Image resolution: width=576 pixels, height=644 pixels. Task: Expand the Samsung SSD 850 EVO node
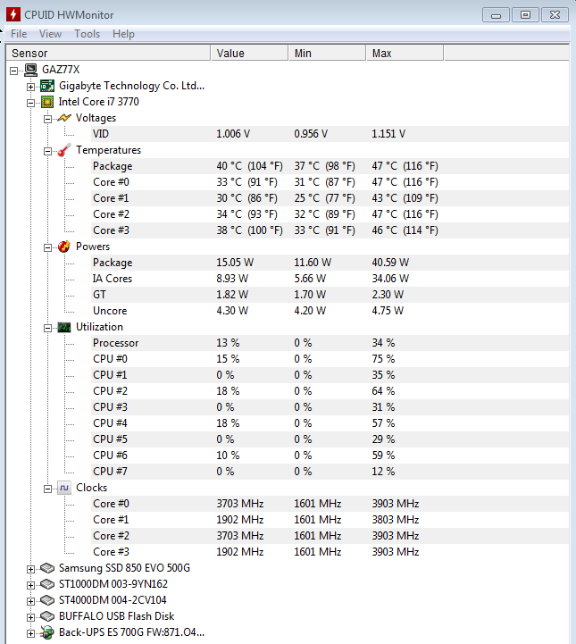coord(30,569)
